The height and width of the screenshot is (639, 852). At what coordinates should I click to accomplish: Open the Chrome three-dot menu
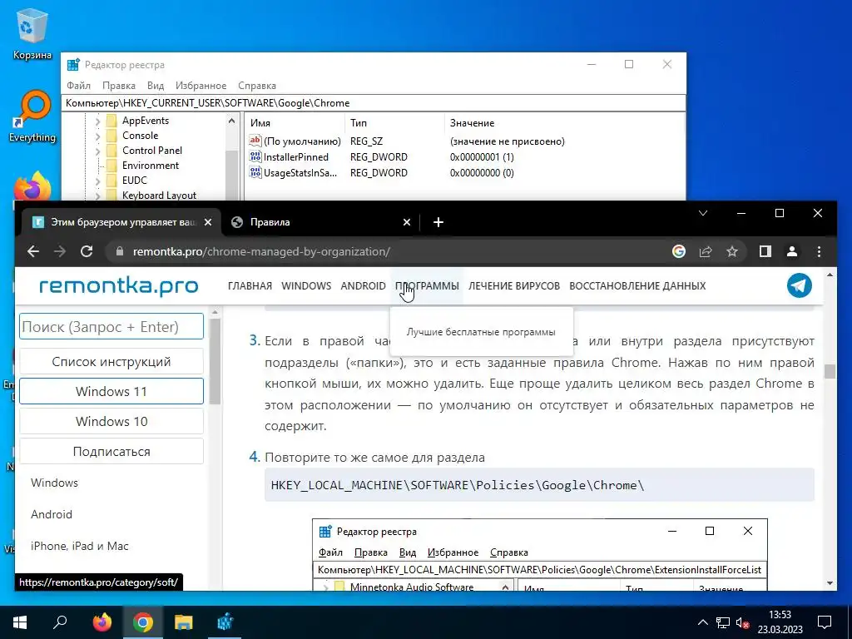click(x=819, y=251)
